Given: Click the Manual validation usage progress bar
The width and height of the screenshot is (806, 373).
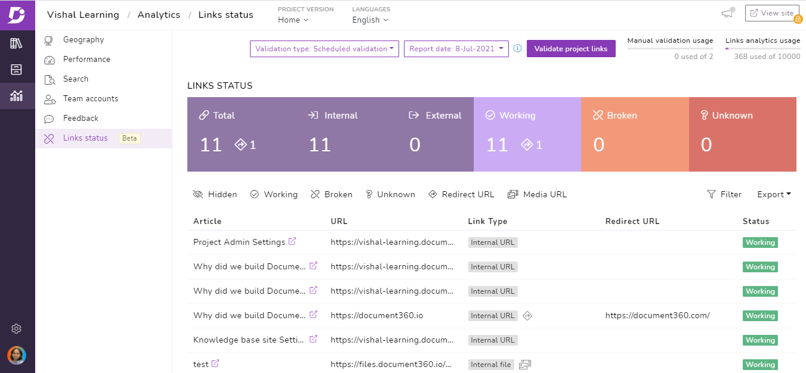Looking at the screenshot, I should point(670,48).
